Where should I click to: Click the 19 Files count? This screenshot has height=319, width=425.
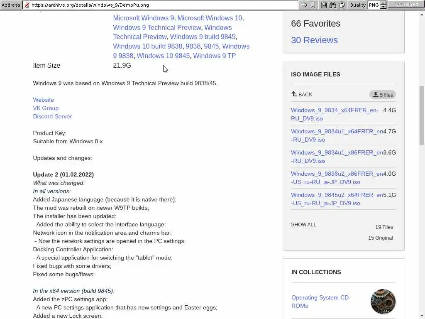click(x=384, y=227)
